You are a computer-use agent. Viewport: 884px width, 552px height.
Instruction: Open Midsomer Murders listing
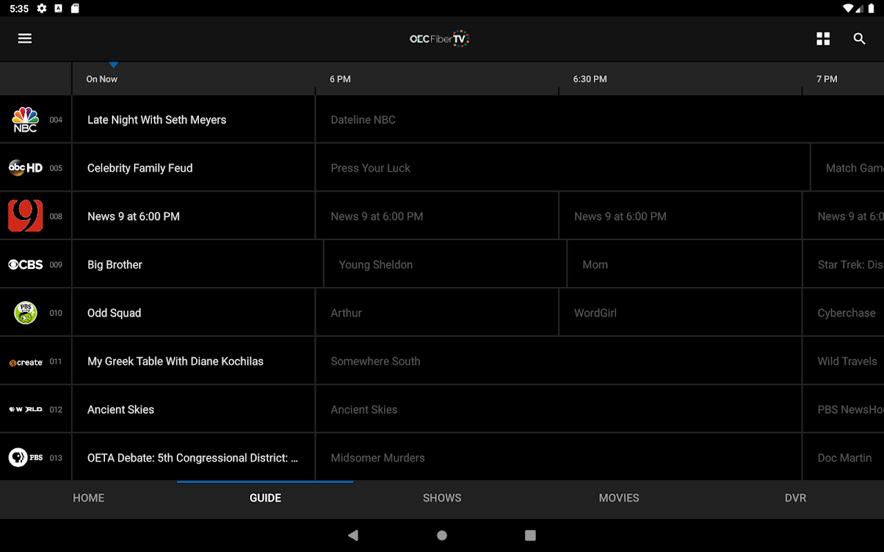point(559,457)
